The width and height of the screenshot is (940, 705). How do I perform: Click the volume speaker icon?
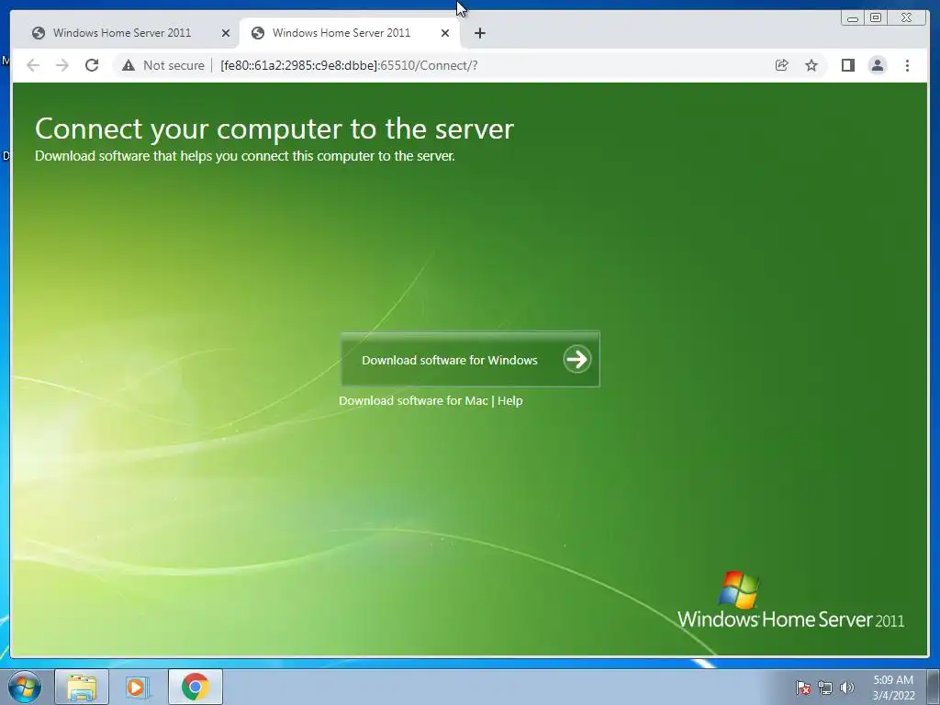(x=847, y=688)
